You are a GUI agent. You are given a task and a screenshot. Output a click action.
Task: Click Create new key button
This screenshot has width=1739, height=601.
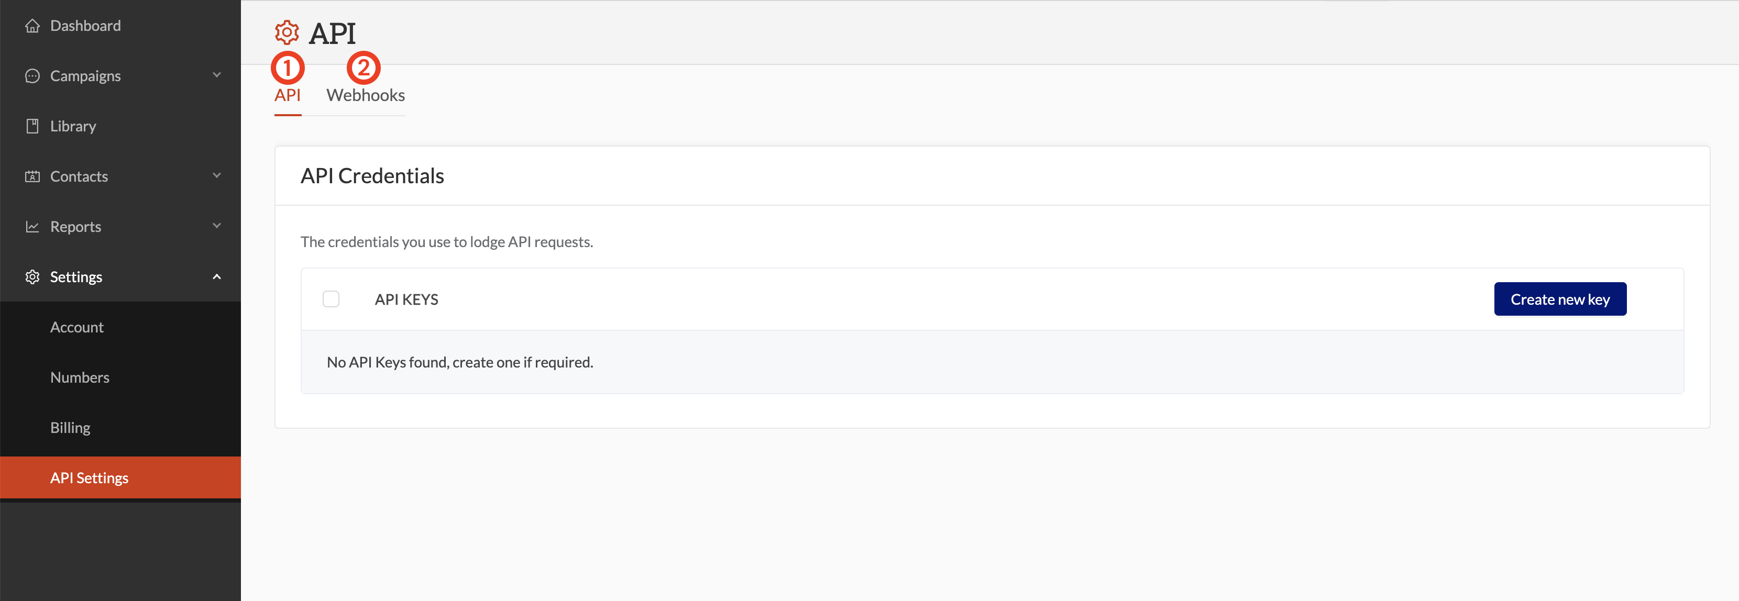click(1560, 299)
